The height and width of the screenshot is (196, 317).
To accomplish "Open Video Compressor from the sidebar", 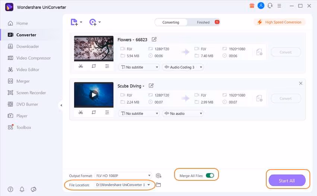I will (34, 58).
